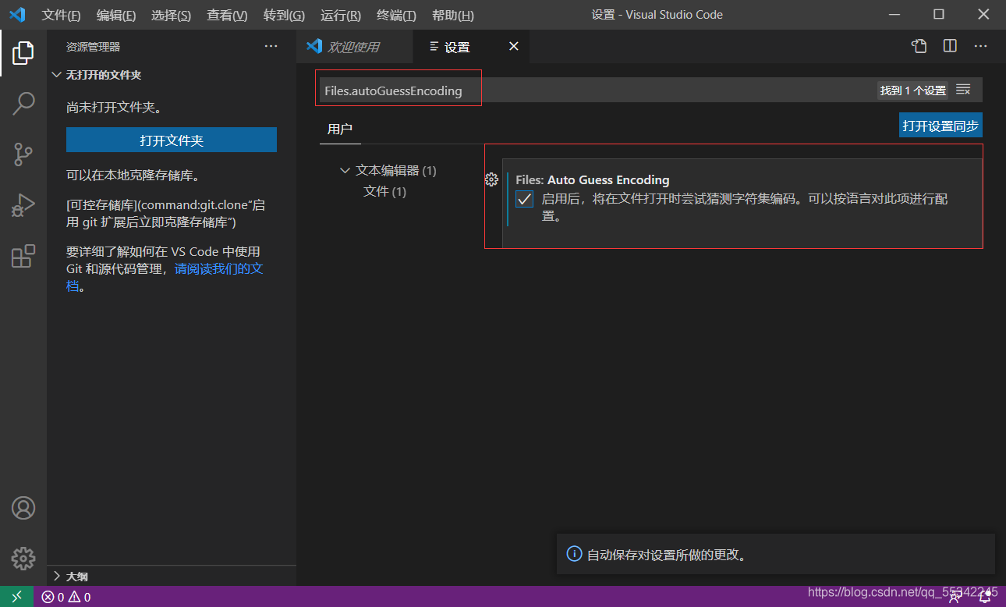1006x607 pixels.
Task: Open the 终端(T) menu
Action: (x=396, y=15)
